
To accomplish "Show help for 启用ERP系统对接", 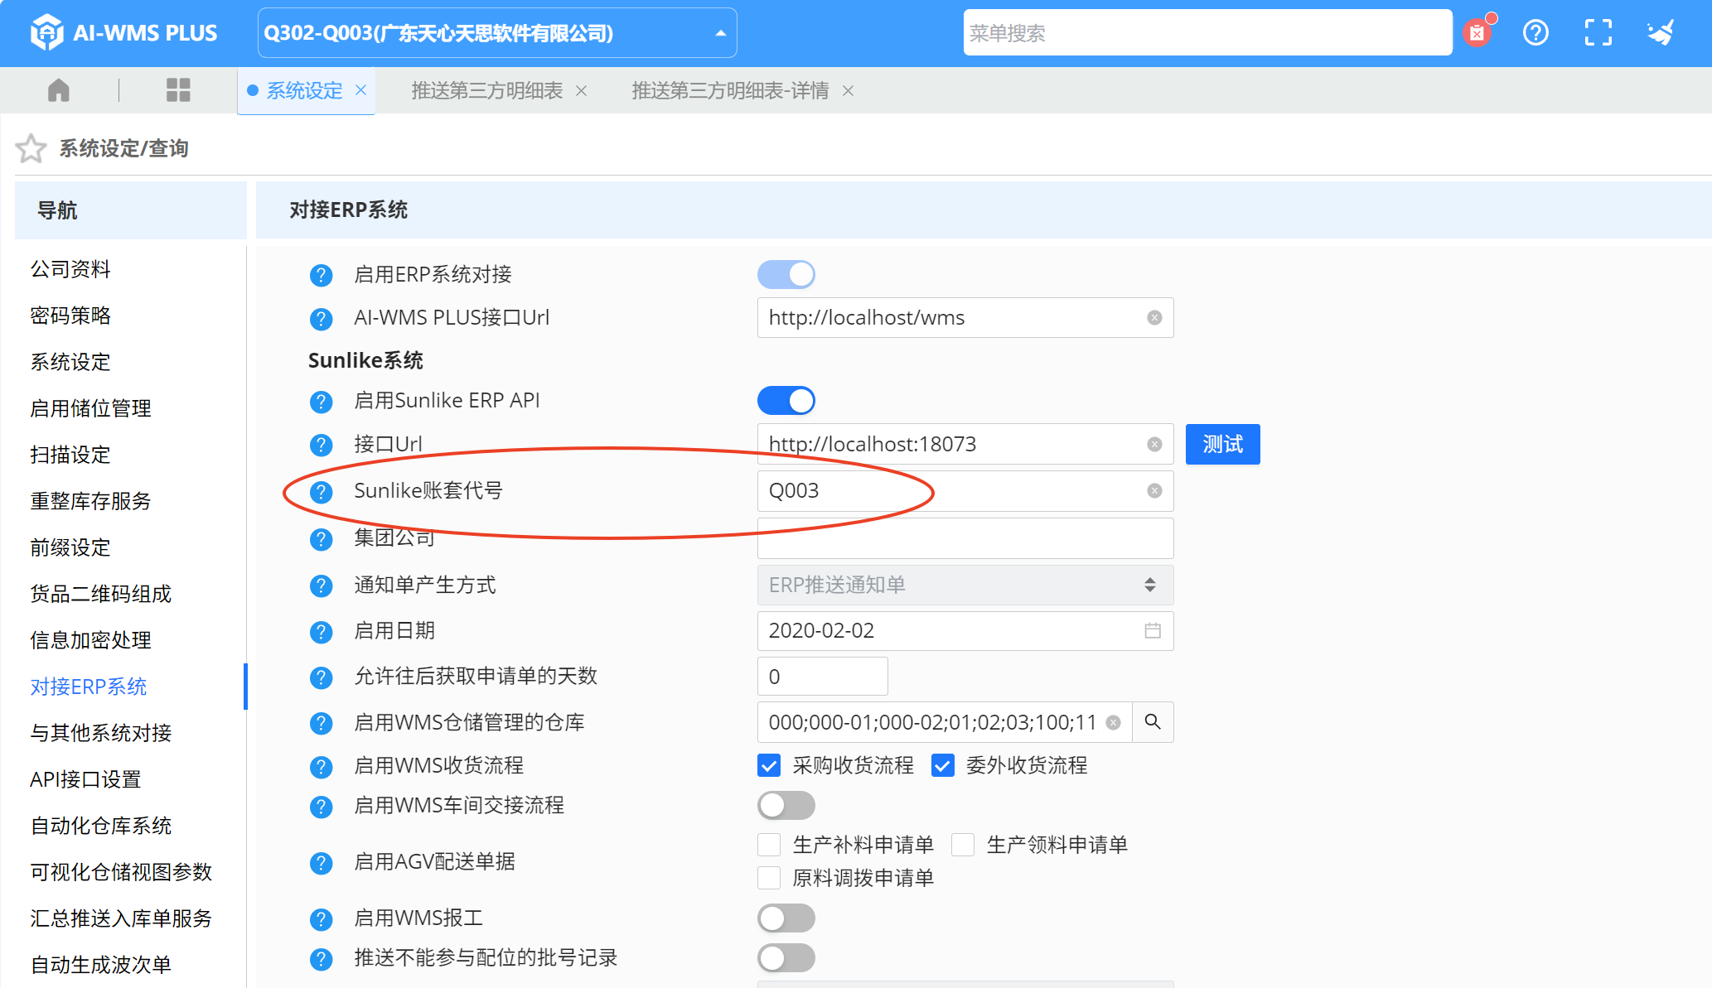I will click(x=321, y=275).
